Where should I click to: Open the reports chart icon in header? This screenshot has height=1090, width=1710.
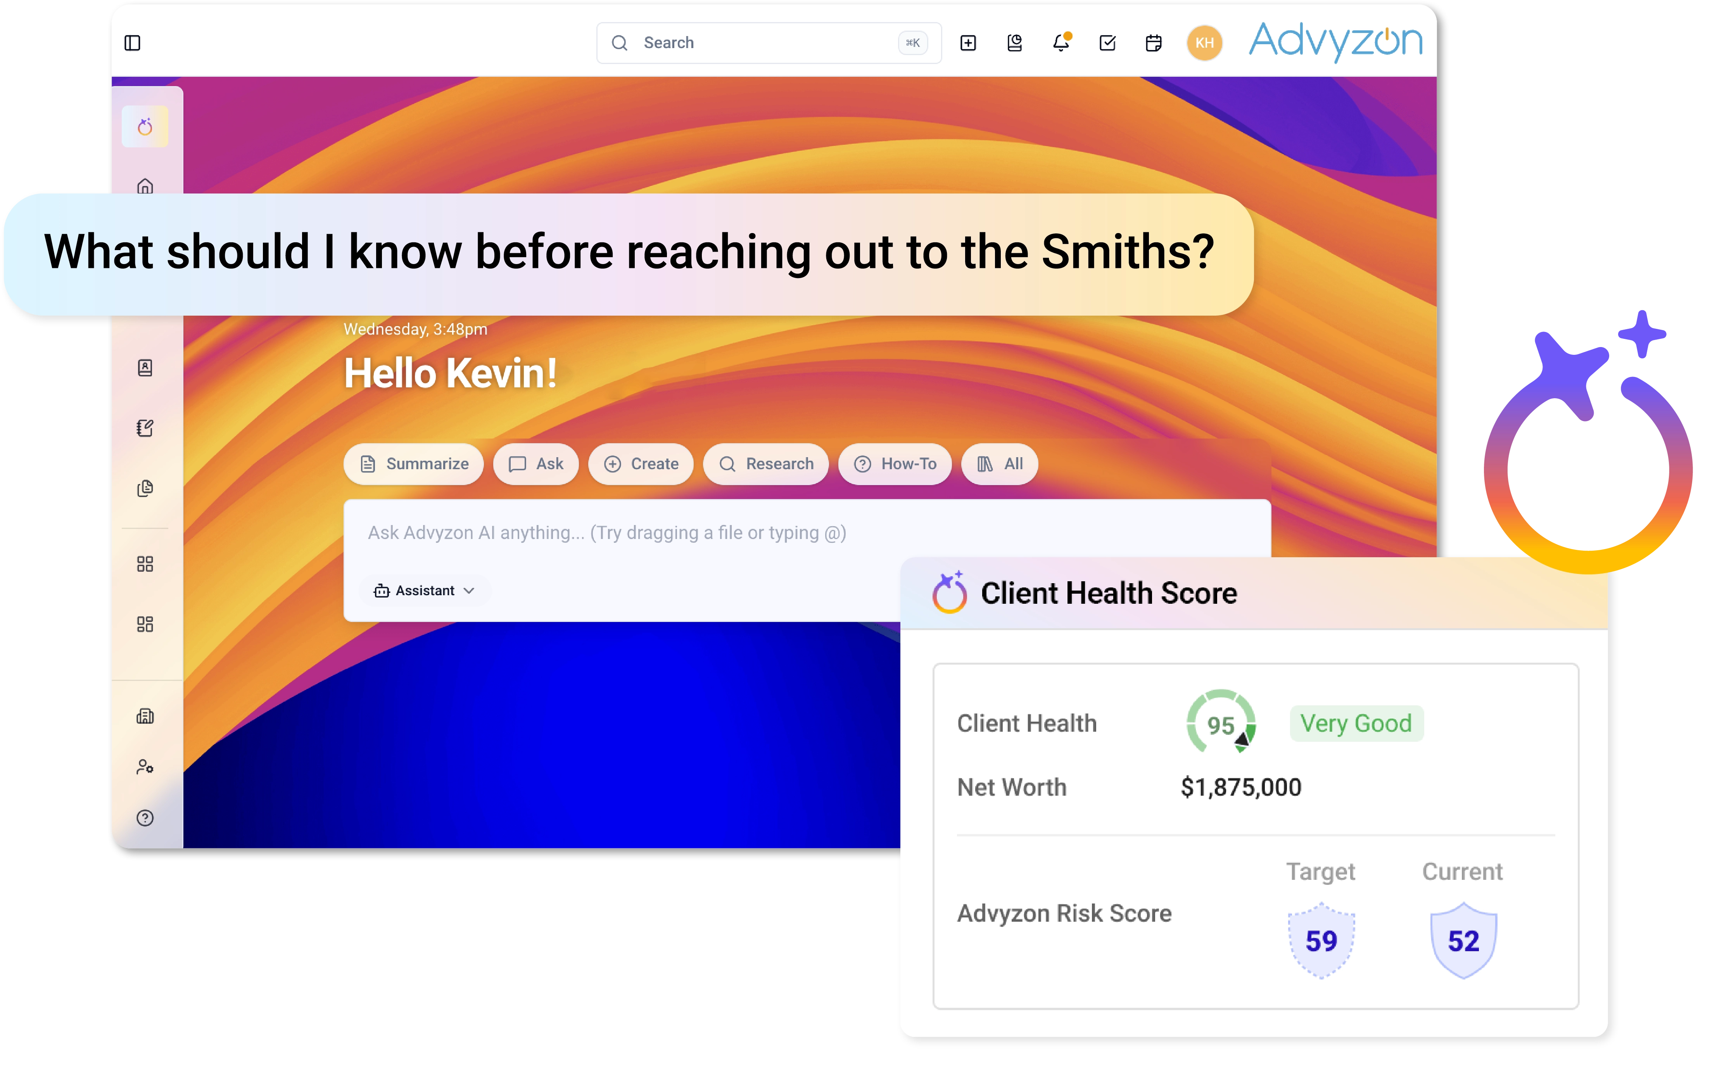[1014, 43]
